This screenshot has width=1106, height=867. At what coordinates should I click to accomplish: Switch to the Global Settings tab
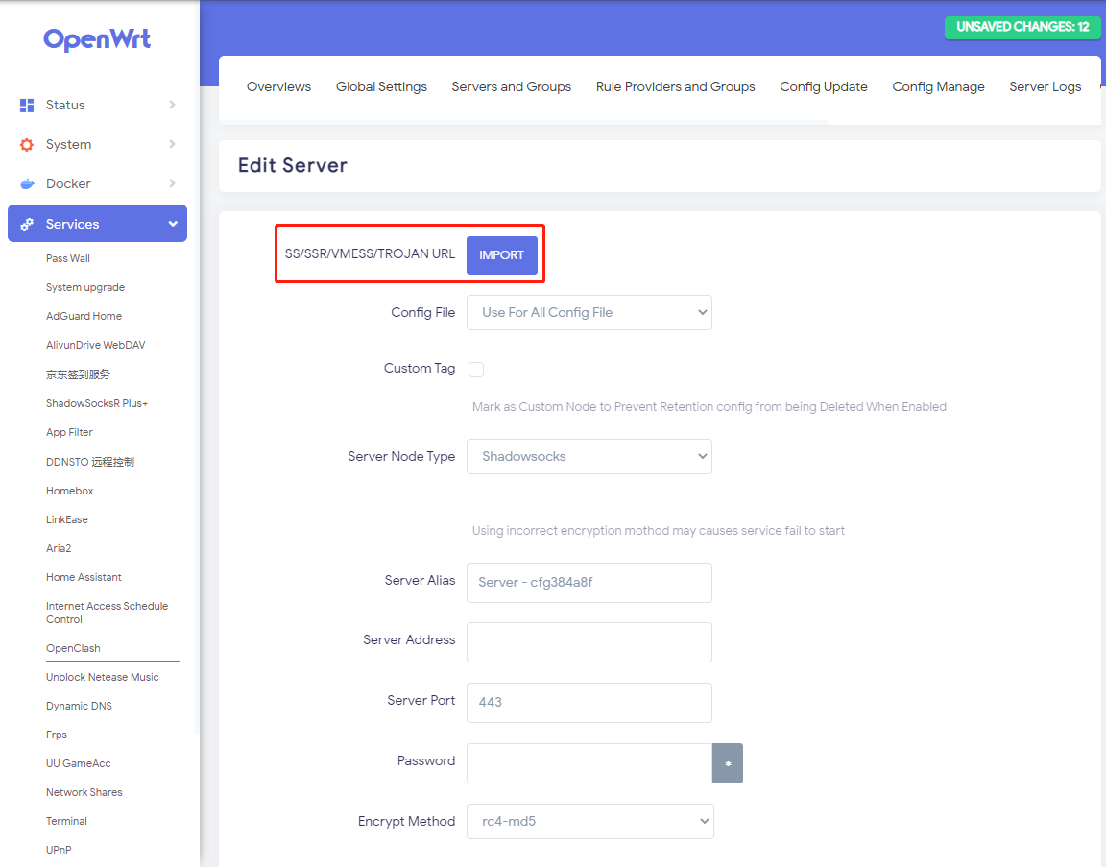tap(381, 86)
